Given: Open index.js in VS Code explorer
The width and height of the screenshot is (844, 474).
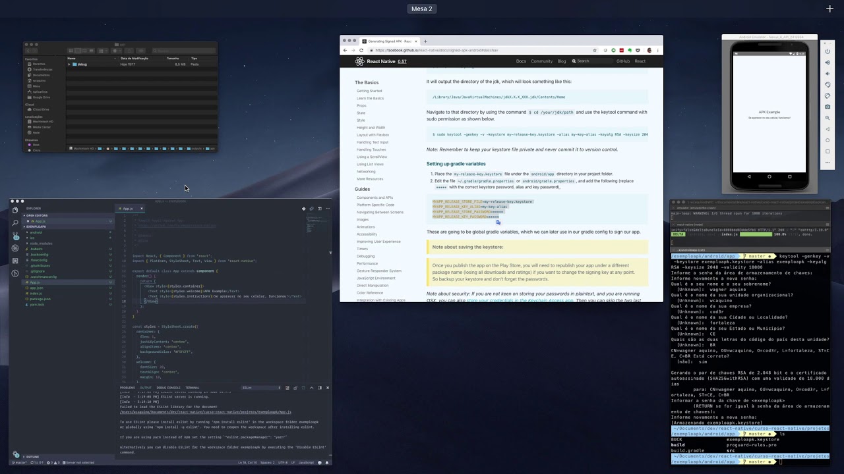Looking at the screenshot, I should pos(36,294).
